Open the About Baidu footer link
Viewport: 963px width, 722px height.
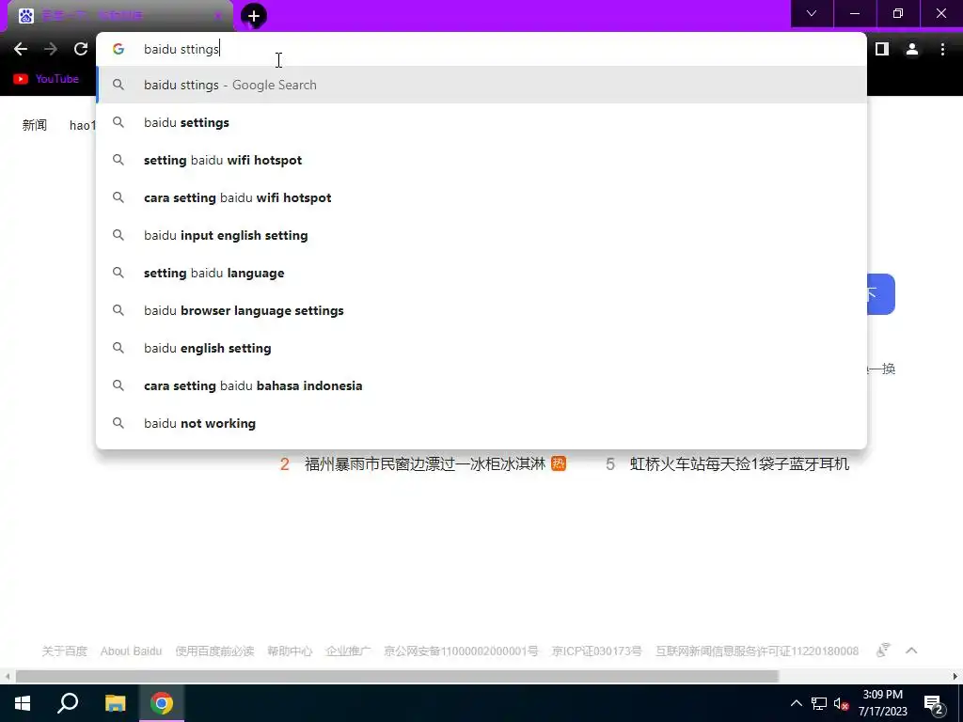point(132,651)
